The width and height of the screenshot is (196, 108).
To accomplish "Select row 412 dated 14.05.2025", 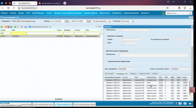I will point(50,36).
